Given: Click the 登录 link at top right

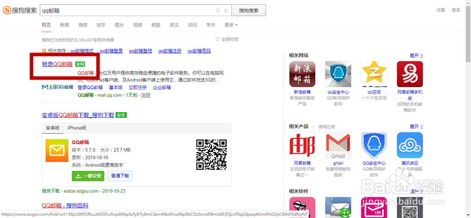Looking at the screenshot, I should click(x=456, y=10).
